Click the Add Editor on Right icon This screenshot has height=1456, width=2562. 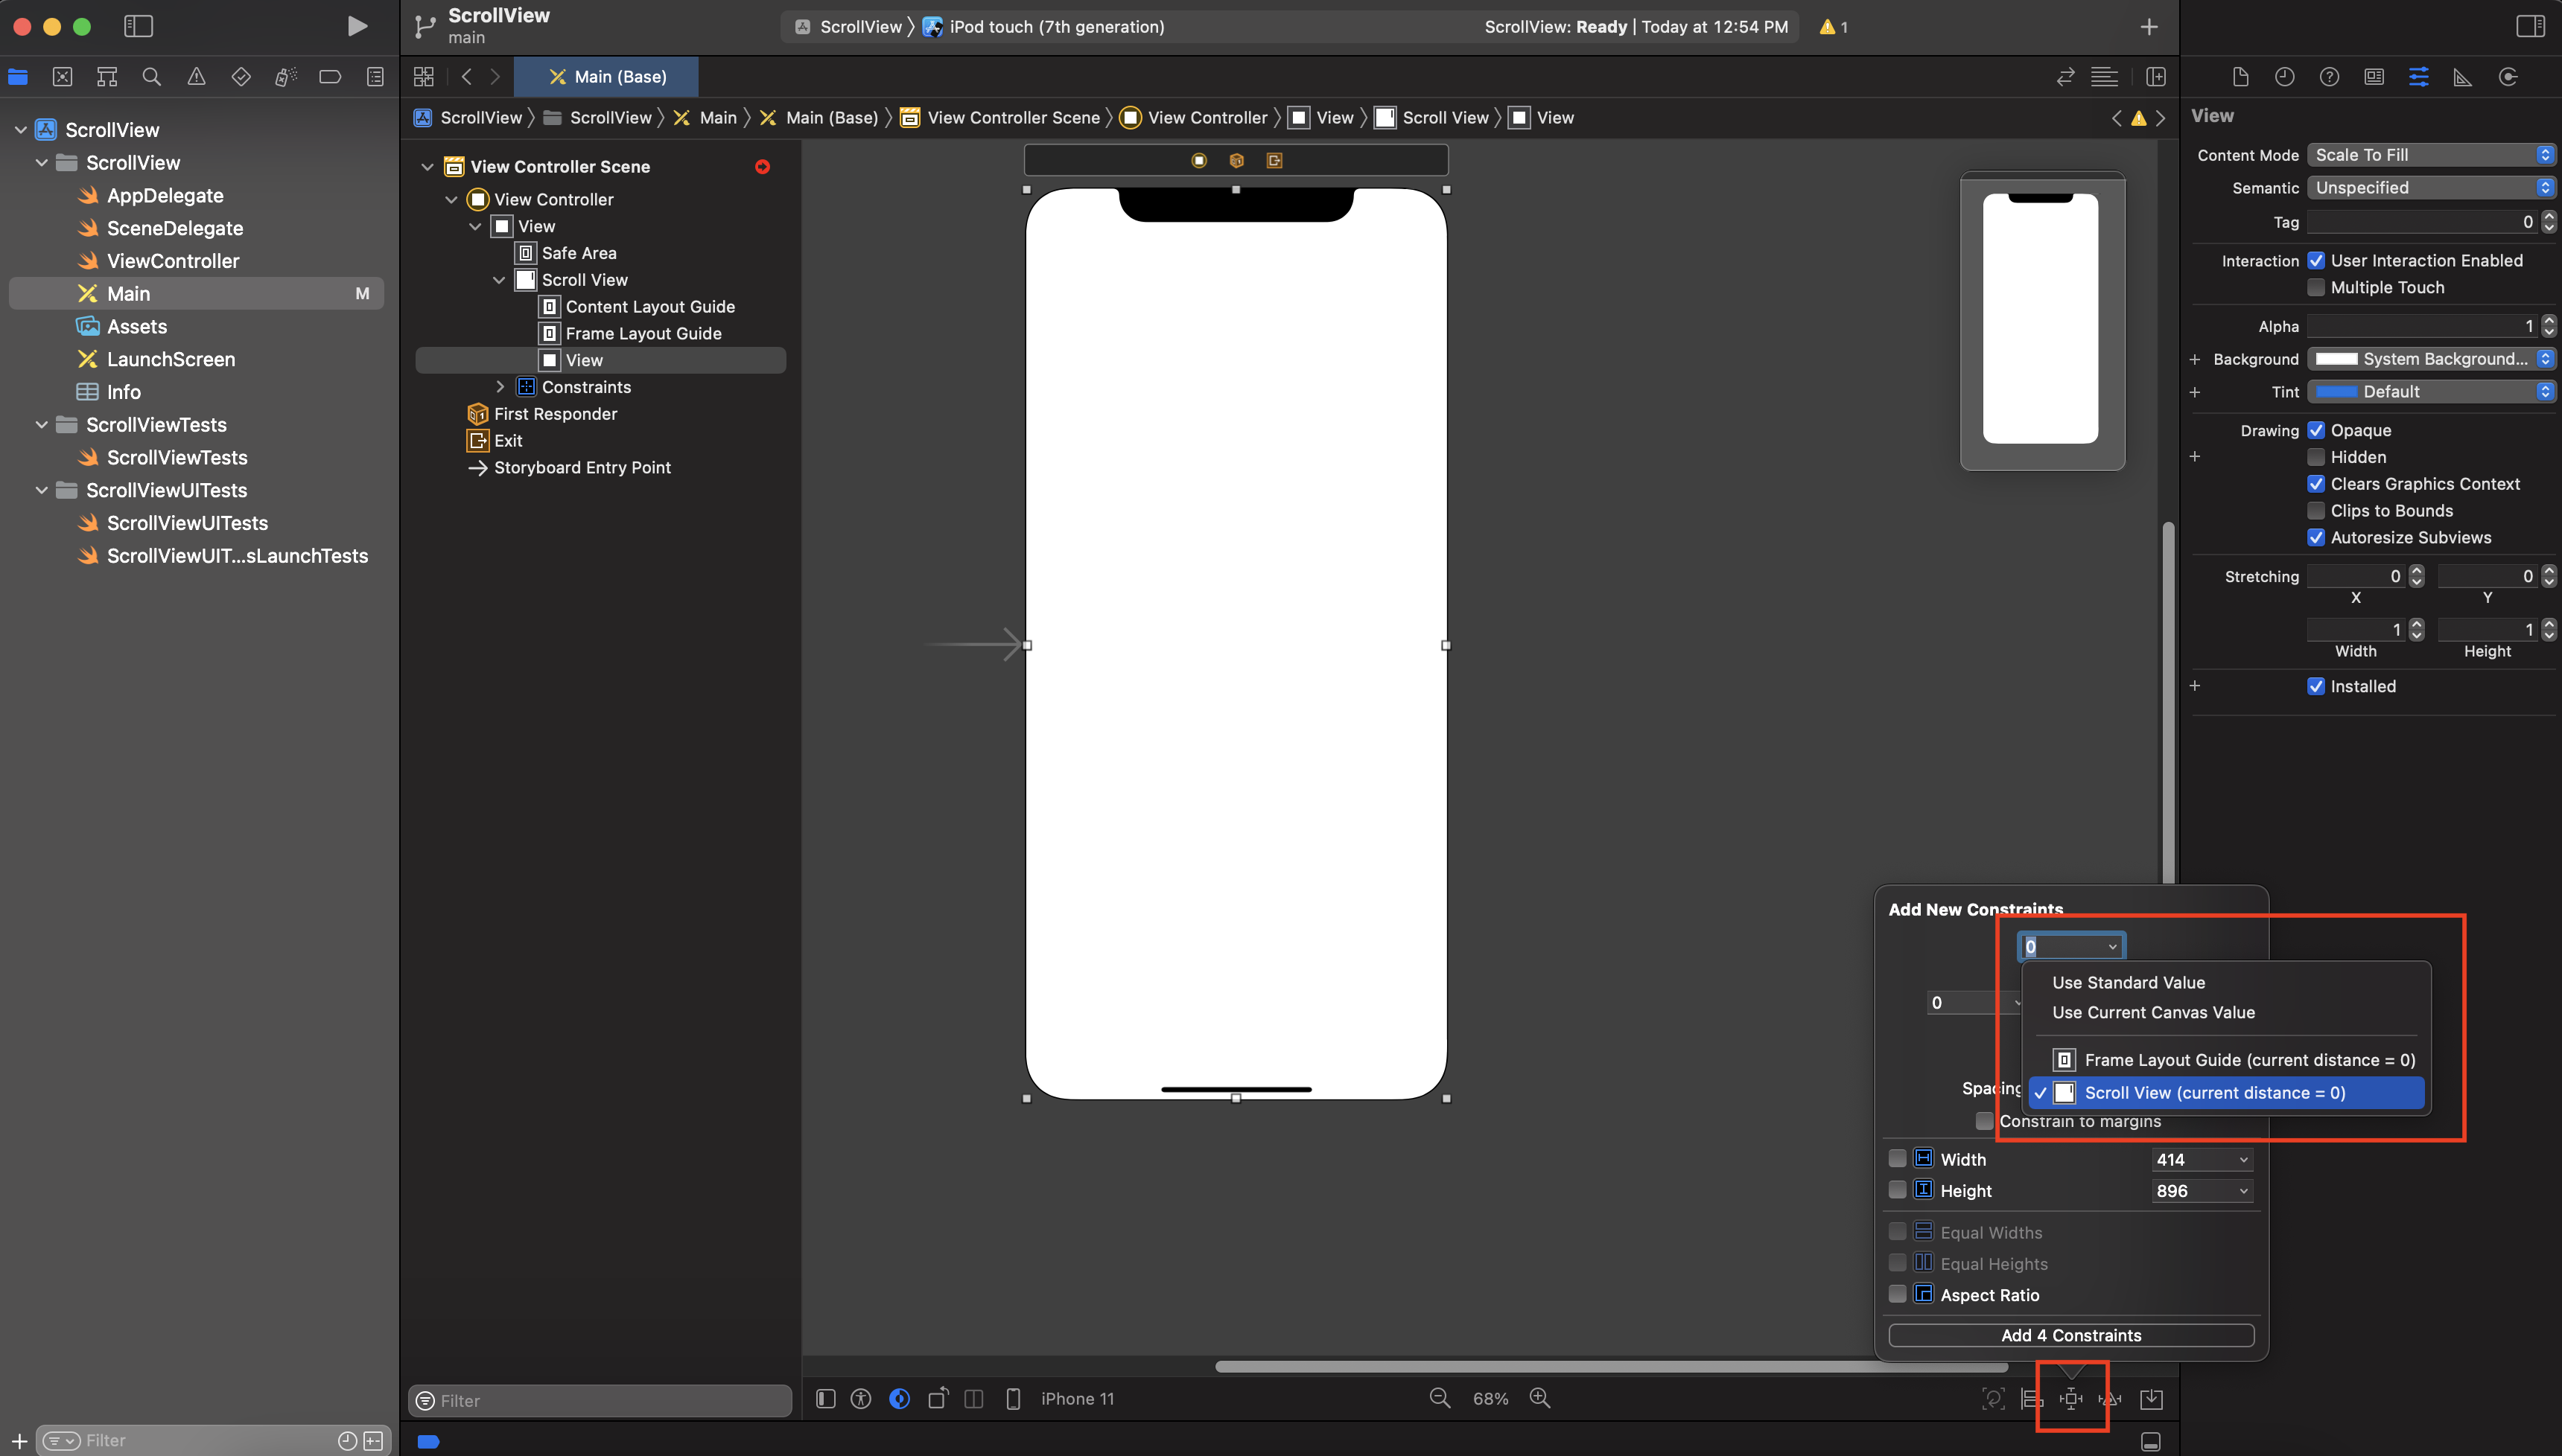pyautogui.click(x=2156, y=77)
